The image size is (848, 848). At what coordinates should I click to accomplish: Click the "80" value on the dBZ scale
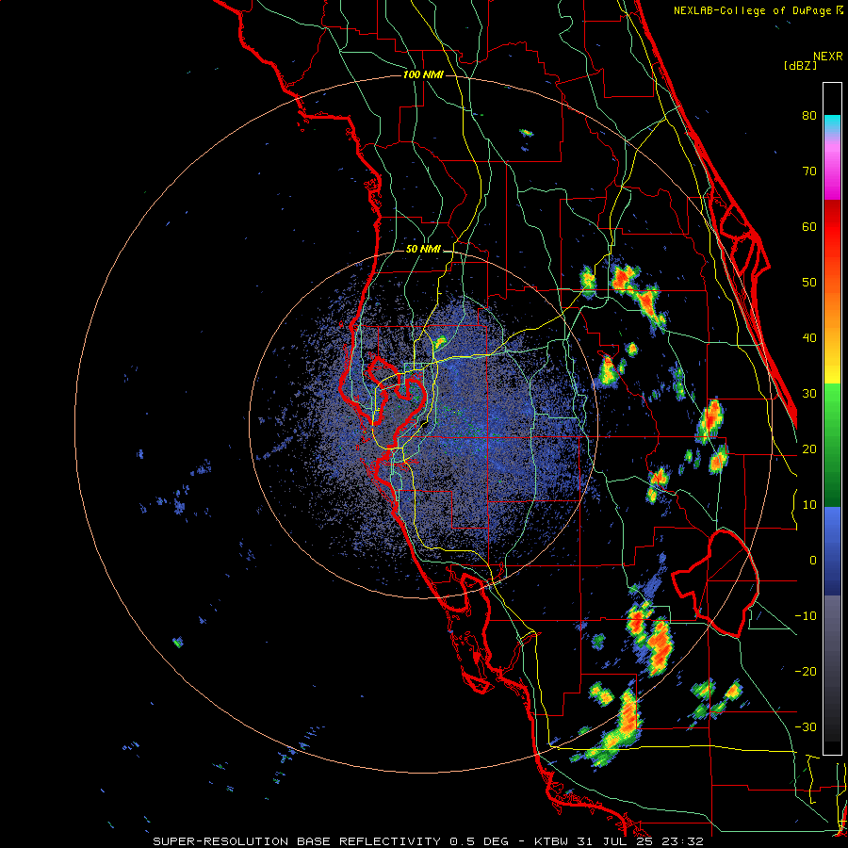pos(809,116)
